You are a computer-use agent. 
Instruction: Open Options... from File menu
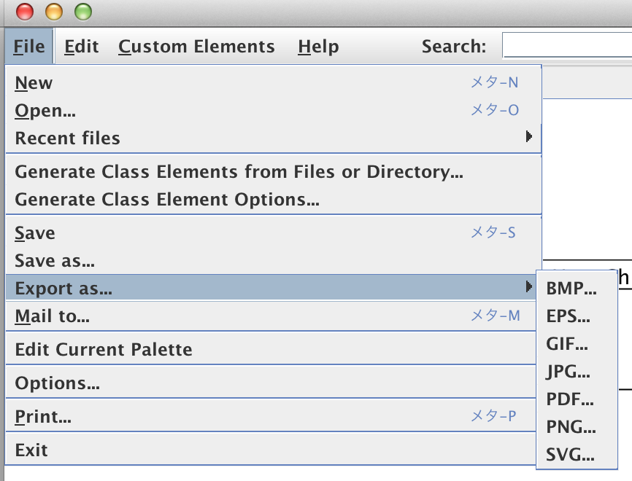coord(271,383)
